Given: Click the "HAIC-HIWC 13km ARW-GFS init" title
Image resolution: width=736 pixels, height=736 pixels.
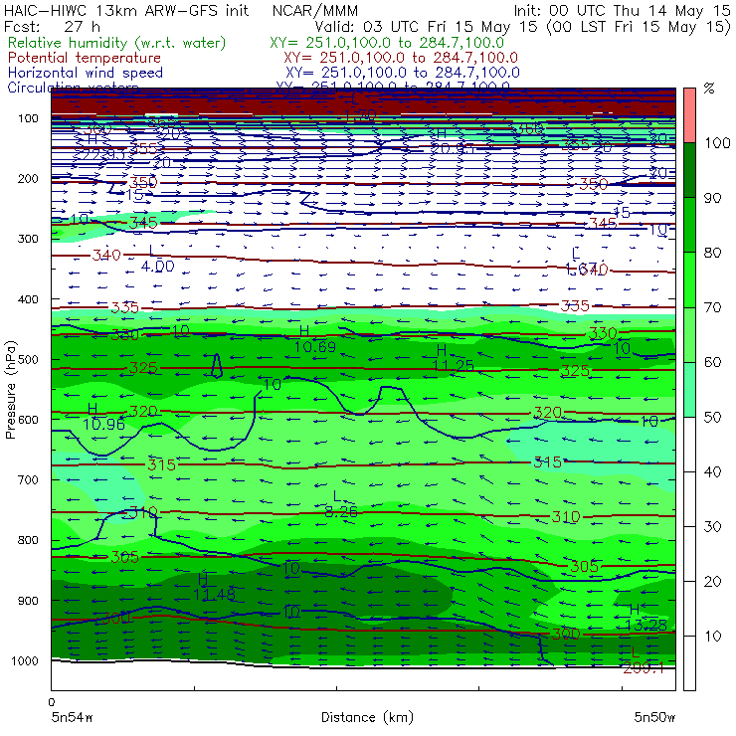Looking at the screenshot, I should pos(125,10).
